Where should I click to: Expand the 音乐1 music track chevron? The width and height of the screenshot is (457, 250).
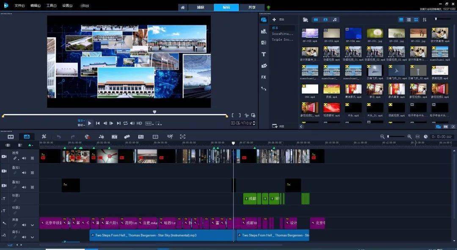click(x=32, y=237)
